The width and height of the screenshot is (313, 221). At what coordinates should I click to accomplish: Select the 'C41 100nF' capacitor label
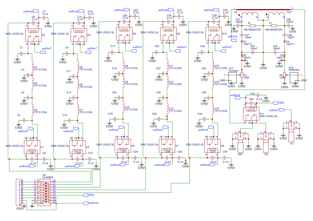[x=239, y=21]
